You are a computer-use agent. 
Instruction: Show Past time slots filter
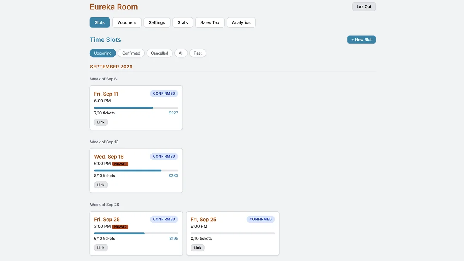(x=198, y=53)
